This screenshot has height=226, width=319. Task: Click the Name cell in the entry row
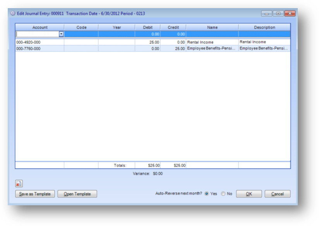(x=212, y=34)
